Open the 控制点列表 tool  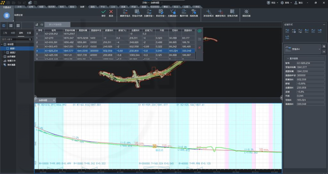coord(233,13)
